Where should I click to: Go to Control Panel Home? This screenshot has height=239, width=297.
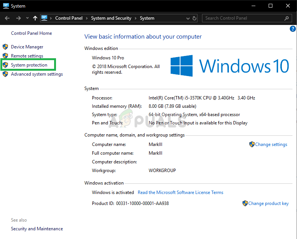coord(31,33)
